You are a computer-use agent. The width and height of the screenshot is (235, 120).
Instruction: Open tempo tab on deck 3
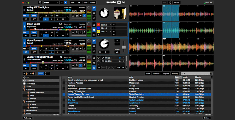[94, 8]
